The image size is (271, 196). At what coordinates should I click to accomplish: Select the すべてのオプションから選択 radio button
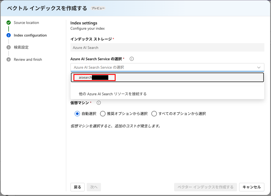(x=154, y=114)
